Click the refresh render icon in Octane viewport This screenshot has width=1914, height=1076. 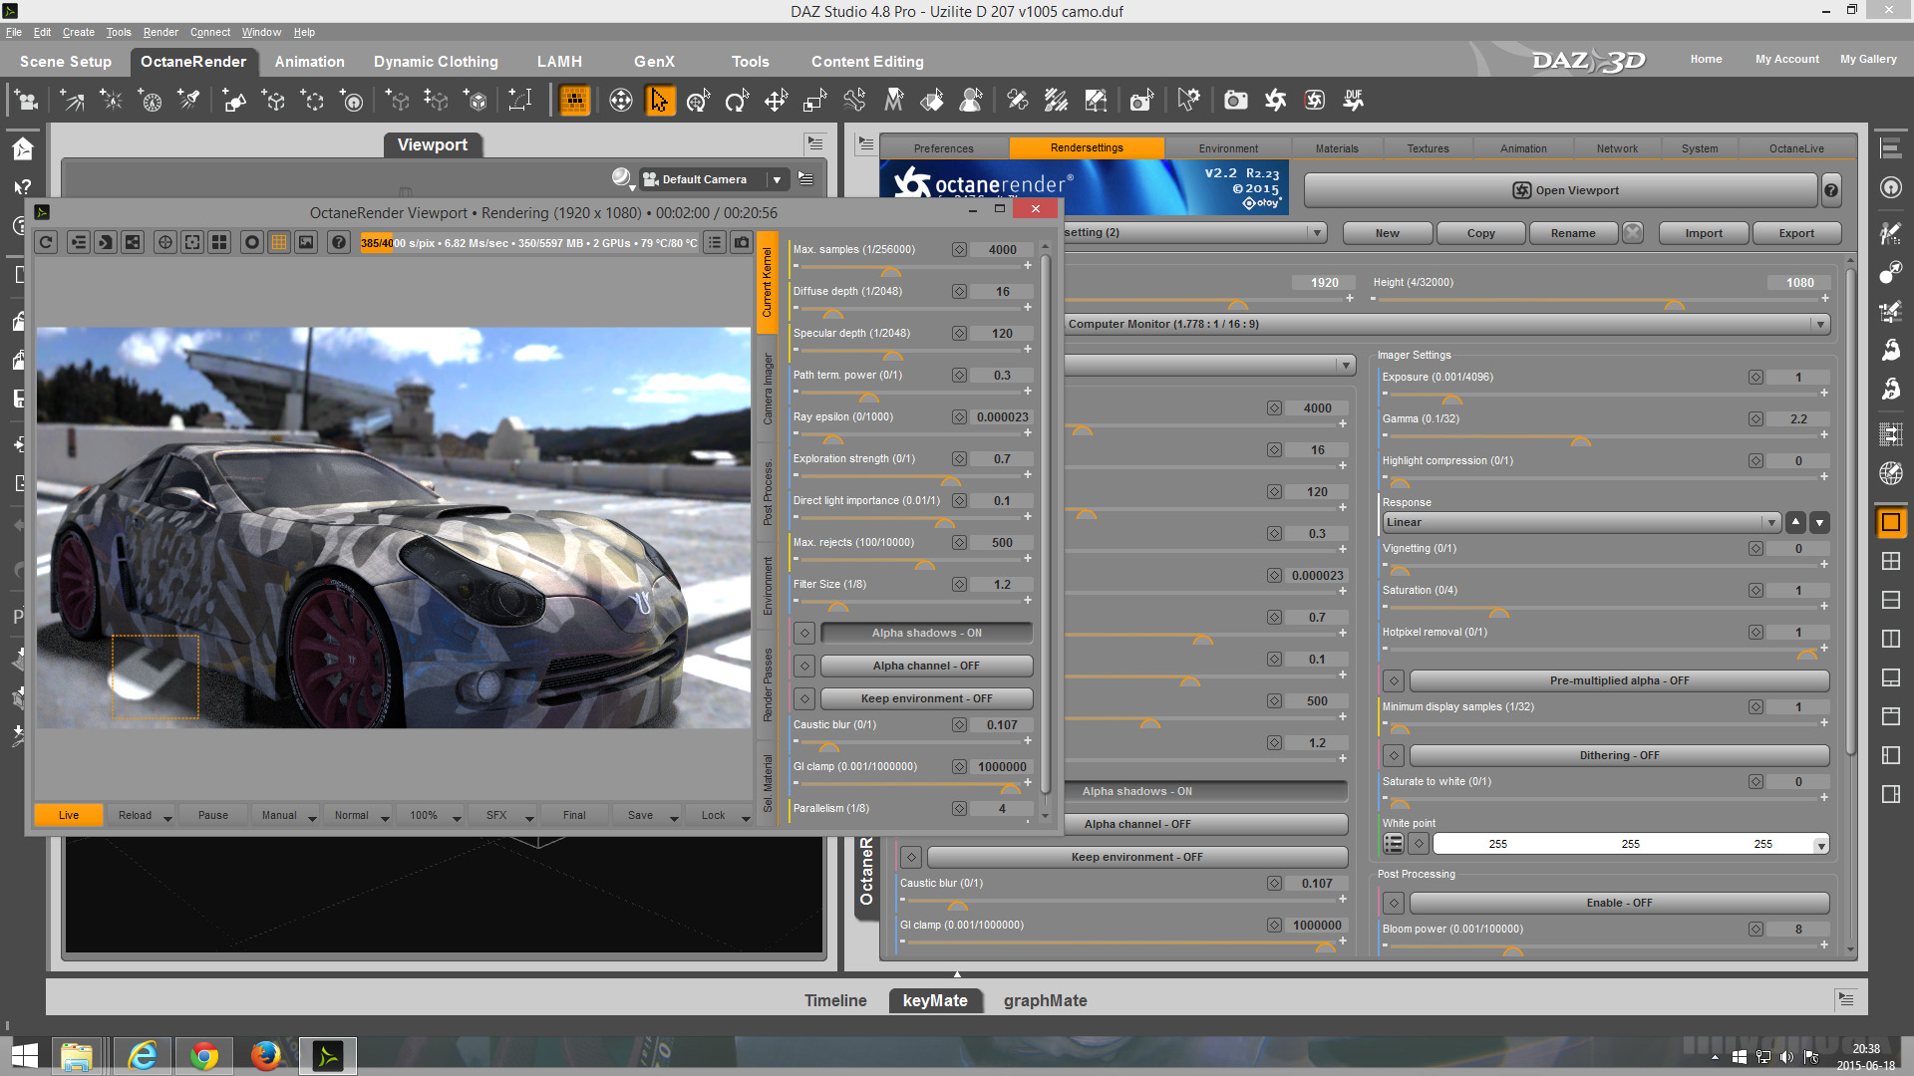coord(46,242)
